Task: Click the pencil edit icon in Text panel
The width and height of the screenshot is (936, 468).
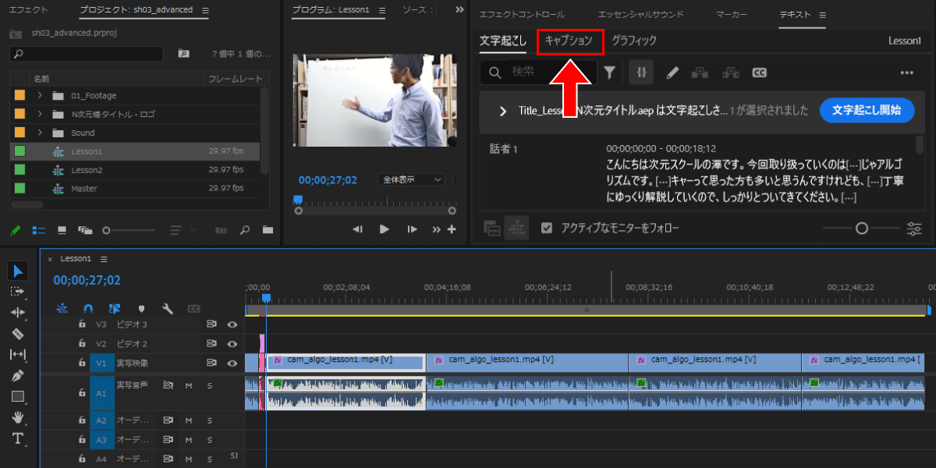Action: coord(672,73)
